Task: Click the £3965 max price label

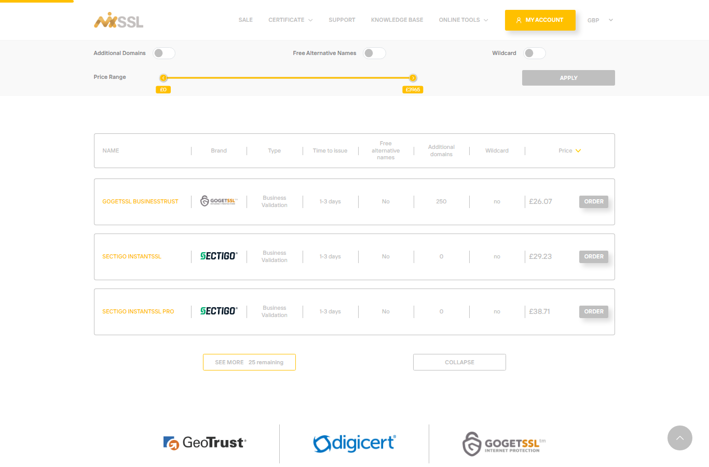Action: pyautogui.click(x=413, y=90)
